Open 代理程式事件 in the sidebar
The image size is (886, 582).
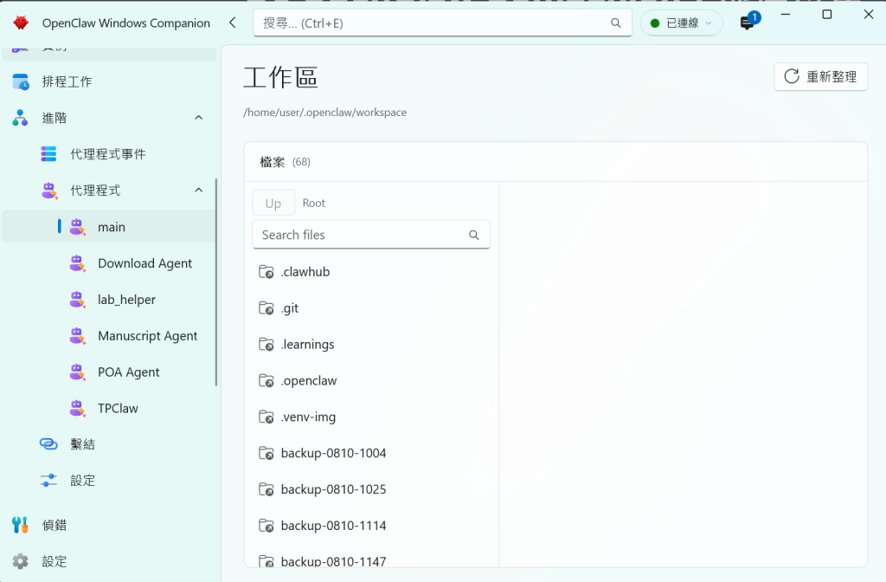[x=109, y=154]
